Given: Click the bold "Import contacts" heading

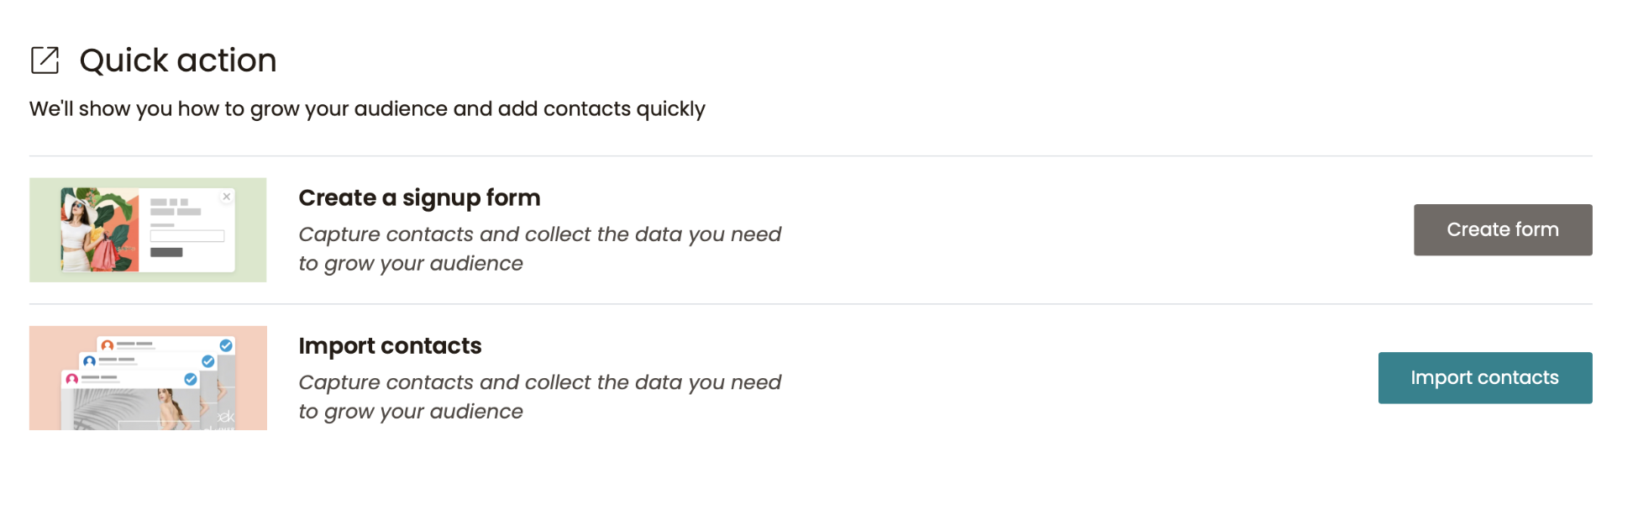Looking at the screenshot, I should [390, 345].
